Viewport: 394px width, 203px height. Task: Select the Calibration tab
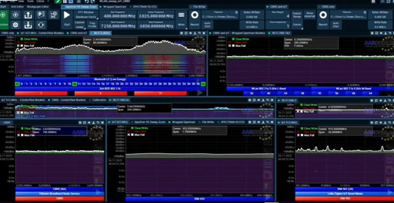click(x=99, y=100)
